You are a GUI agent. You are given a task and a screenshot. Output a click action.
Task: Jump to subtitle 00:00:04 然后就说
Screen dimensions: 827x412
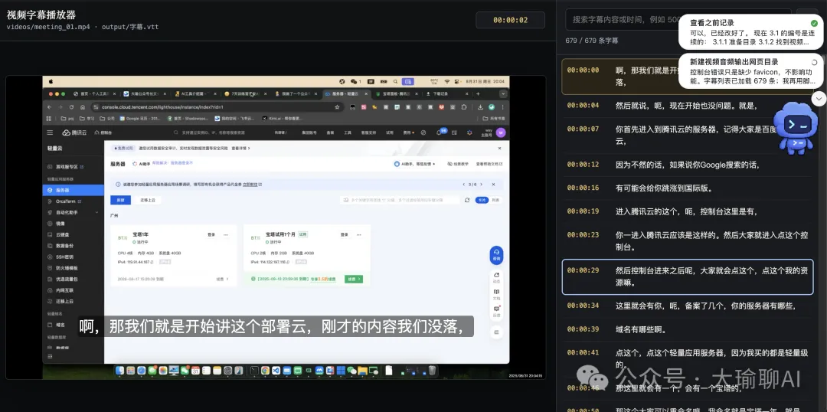(688, 106)
